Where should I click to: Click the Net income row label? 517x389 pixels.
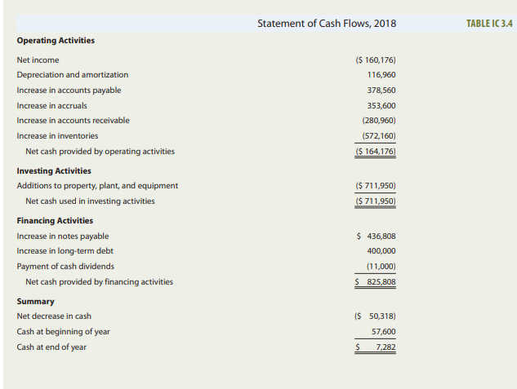(x=38, y=60)
